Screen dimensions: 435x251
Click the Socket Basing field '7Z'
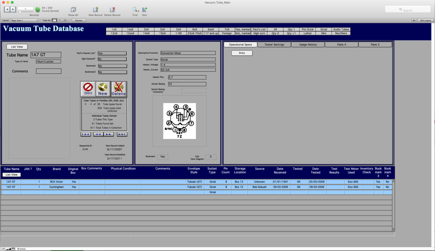tap(187, 84)
